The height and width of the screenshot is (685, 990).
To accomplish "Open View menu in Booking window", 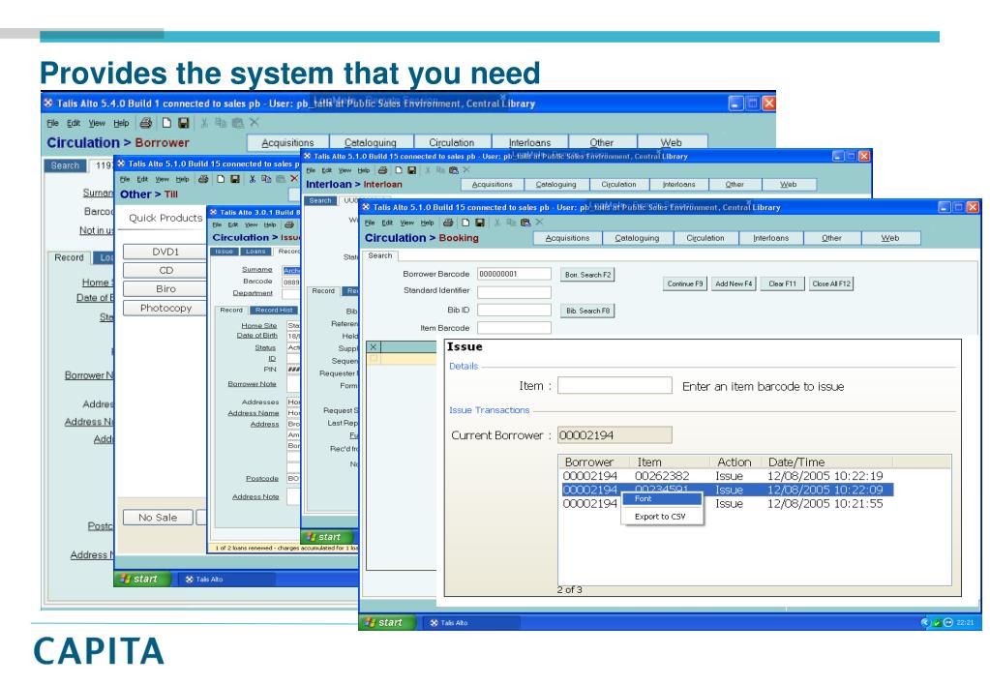I will (407, 223).
